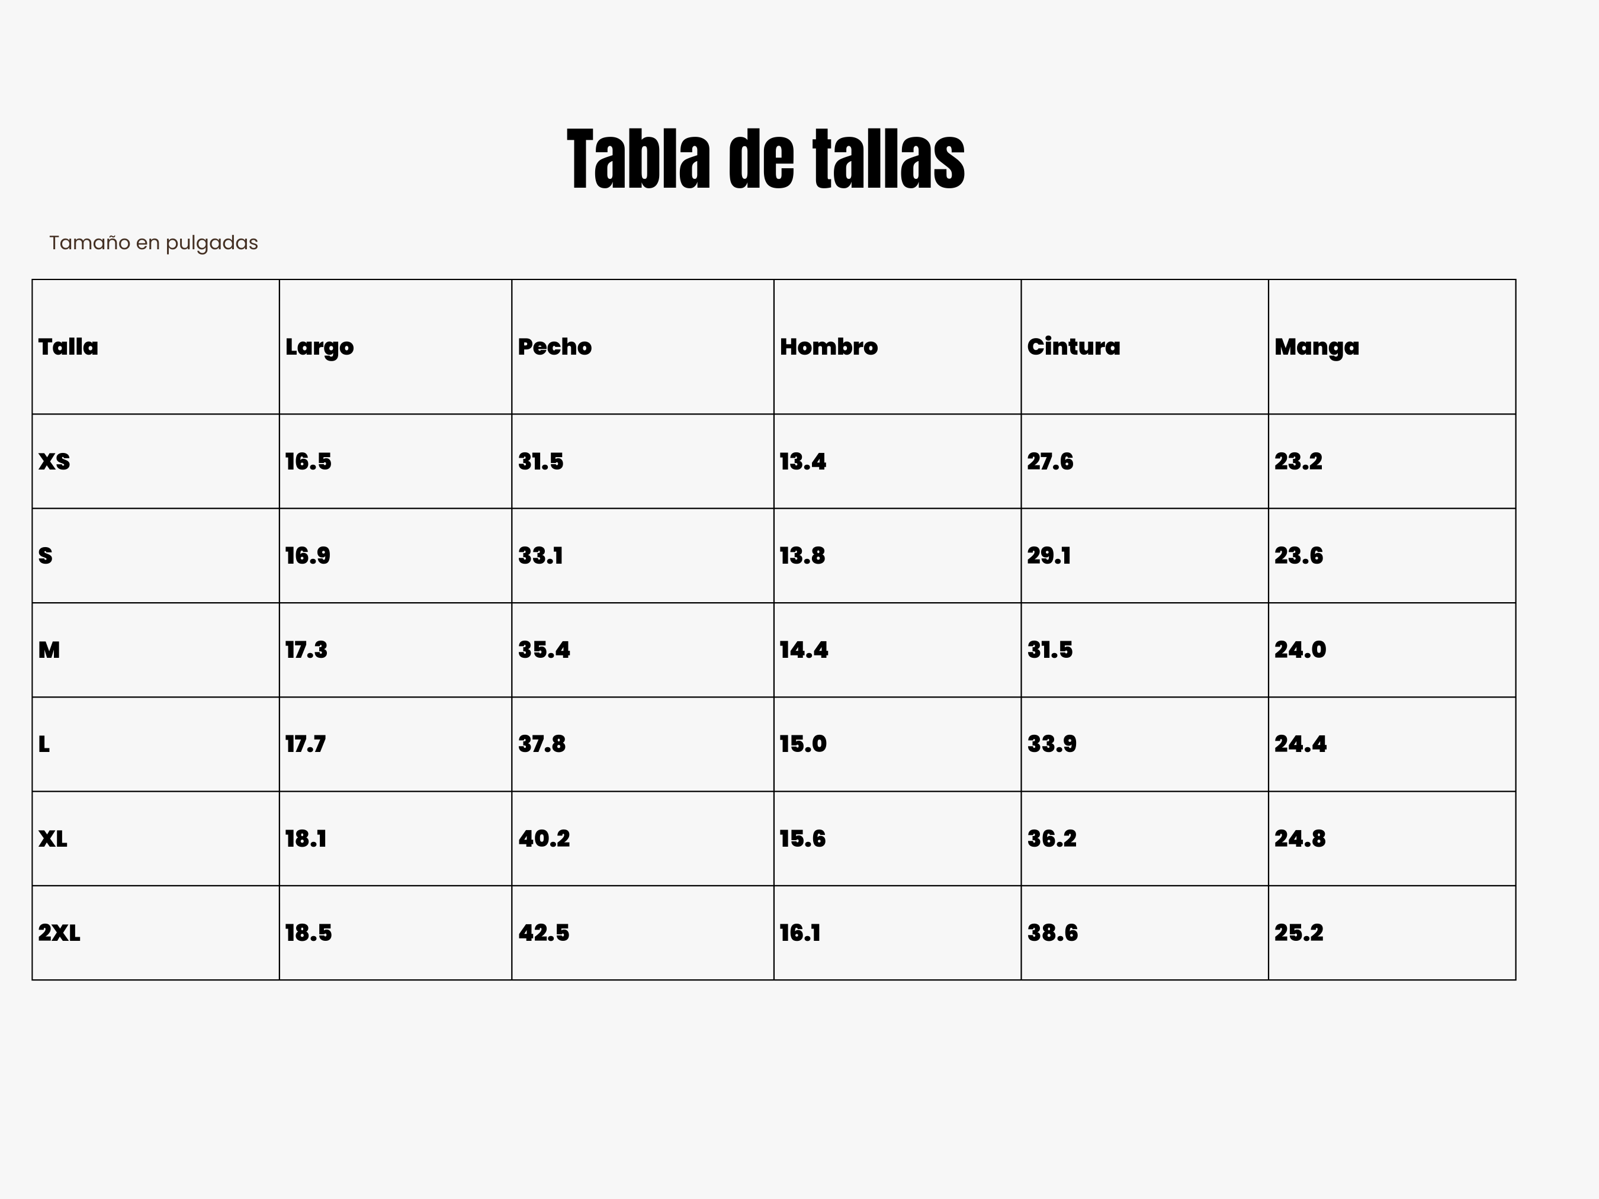Click the M size row label
The height and width of the screenshot is (1199, 1599).
pos(49,651)
